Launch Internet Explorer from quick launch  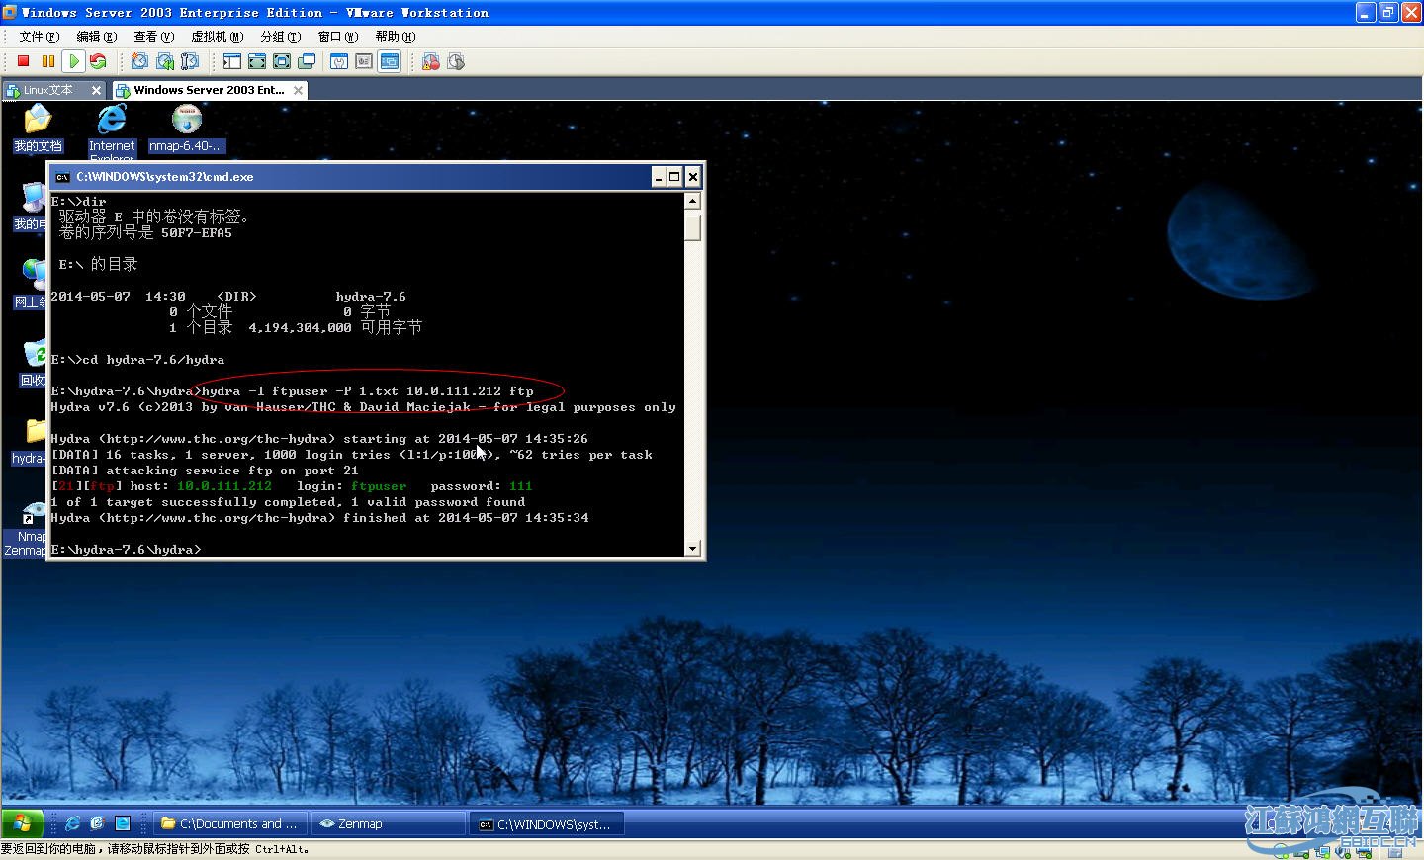[x=73, y=823]
